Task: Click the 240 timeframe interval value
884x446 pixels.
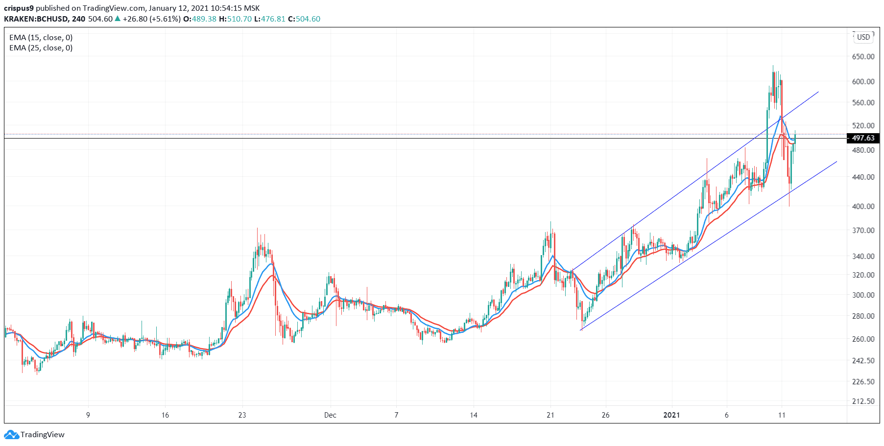Action: [78, 19]
